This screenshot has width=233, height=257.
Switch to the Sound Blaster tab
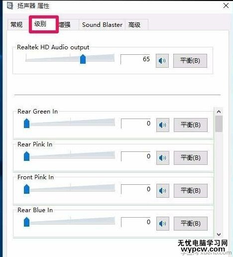click(102, 25)
